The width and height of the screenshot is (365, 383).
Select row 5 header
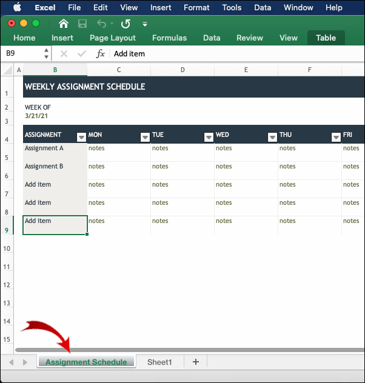[x=7, y=153]
